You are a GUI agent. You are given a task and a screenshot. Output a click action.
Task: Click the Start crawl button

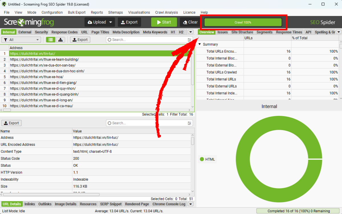click(x=164, y=22)
